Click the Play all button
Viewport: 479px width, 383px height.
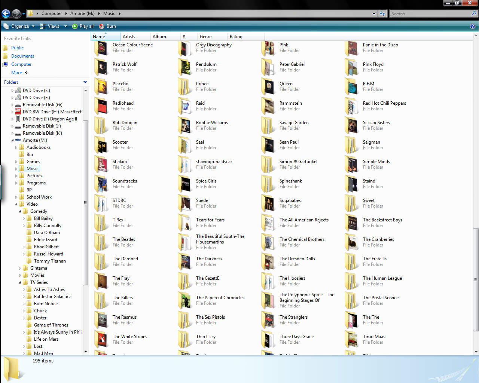83,26
